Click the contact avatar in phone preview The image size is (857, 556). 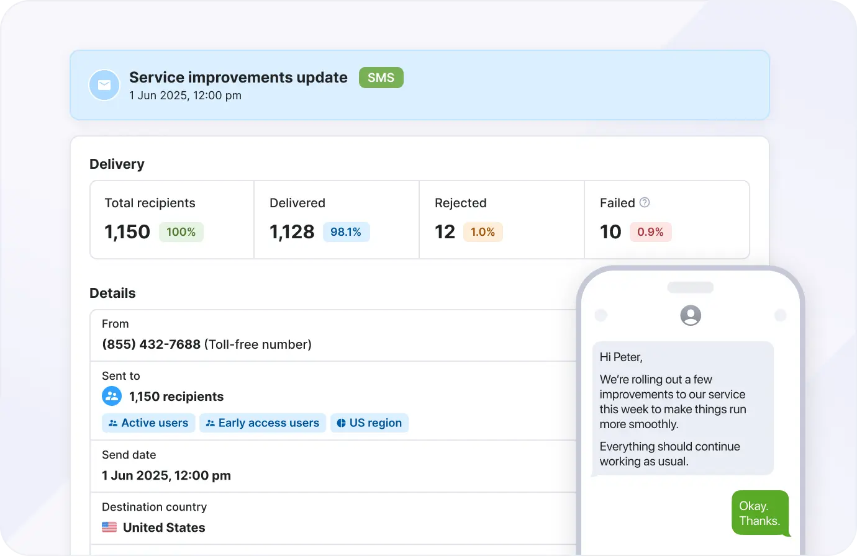click(x=691, y=315)
